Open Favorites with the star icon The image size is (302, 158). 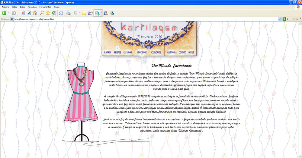(x=48, y=13)
